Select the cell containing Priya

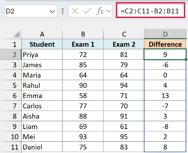point(42,55)
